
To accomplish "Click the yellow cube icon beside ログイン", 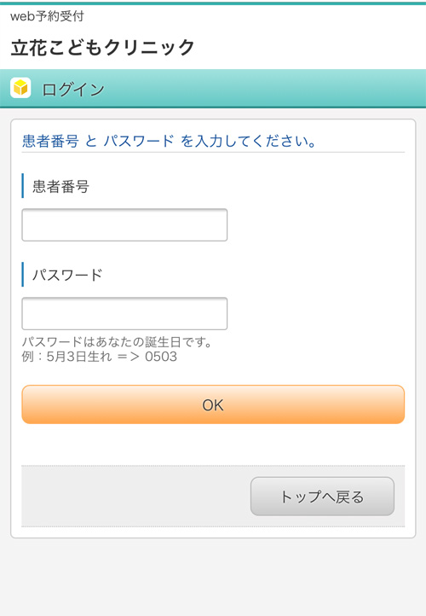I will 20,88.
